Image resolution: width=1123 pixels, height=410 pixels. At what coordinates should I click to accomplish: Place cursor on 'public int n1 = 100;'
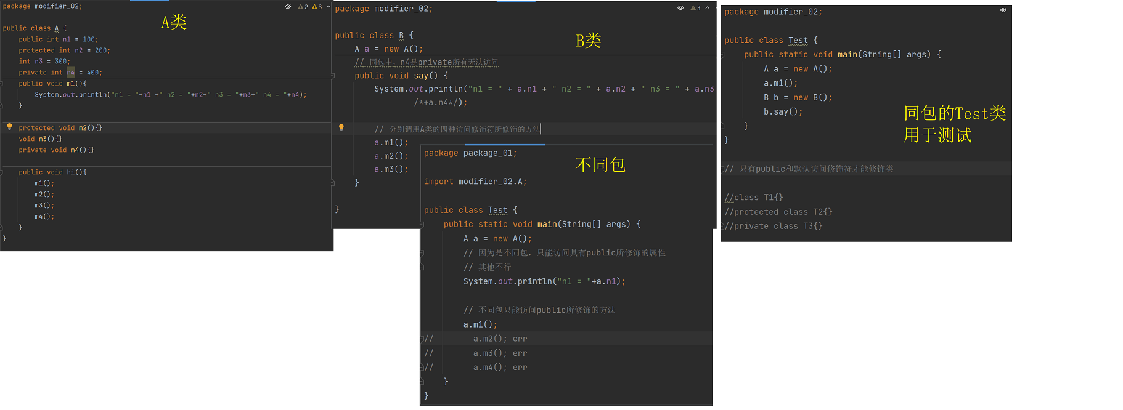pyautogui.click(x=59, y=39)
